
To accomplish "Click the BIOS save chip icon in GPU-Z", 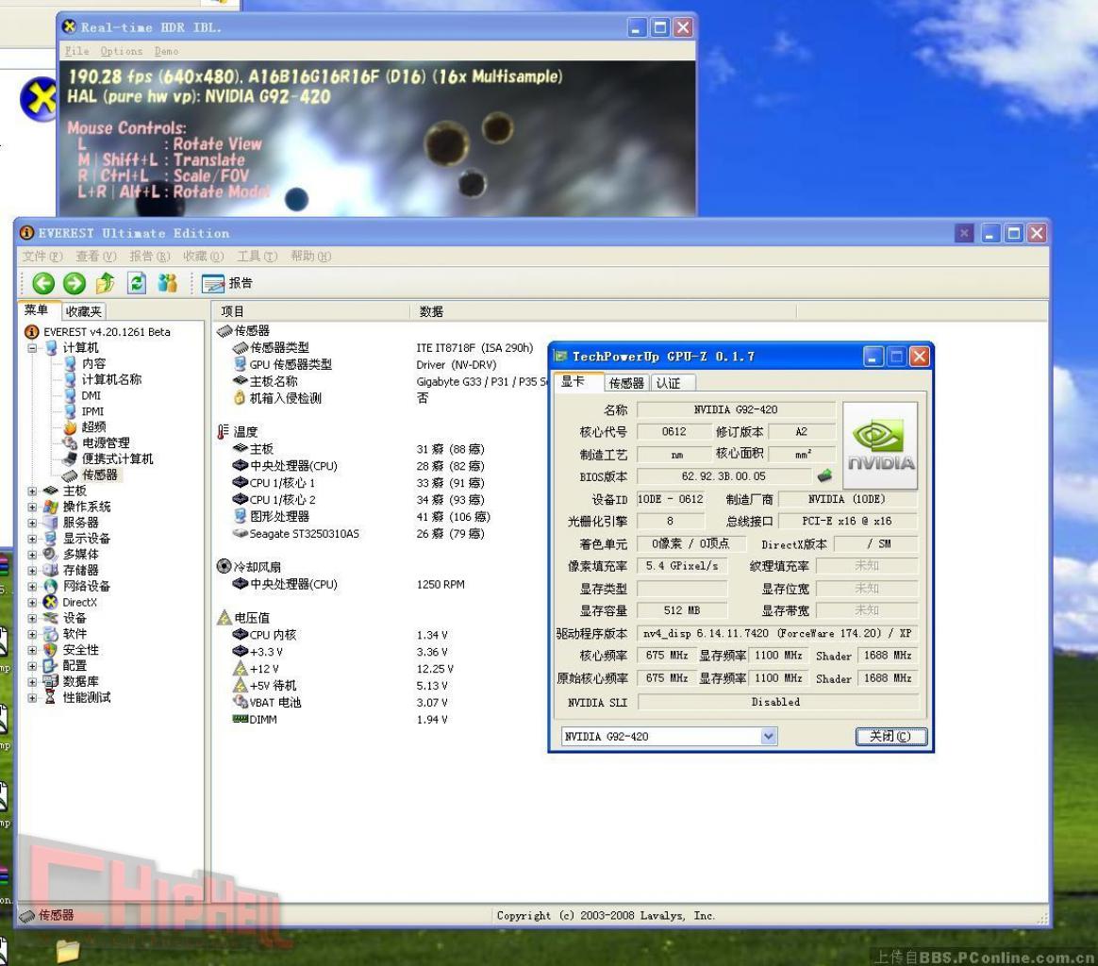I will [824, 476].
